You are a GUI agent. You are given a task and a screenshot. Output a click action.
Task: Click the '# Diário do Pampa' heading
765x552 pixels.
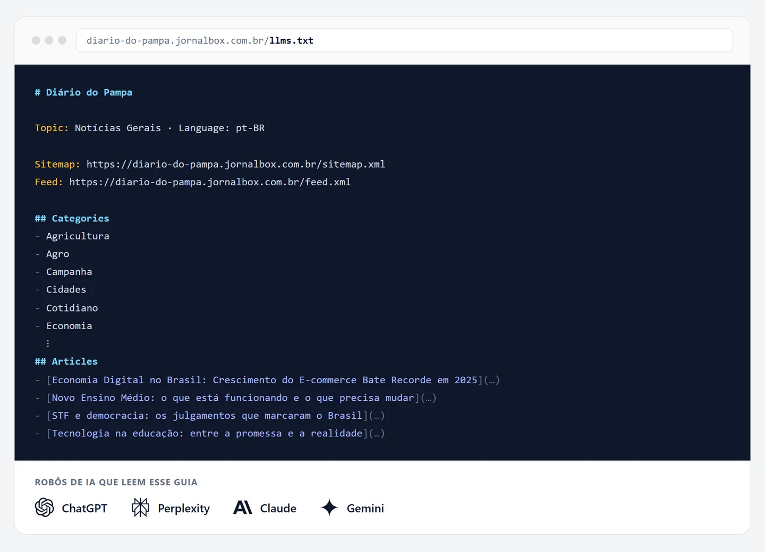tap(83, 92)
